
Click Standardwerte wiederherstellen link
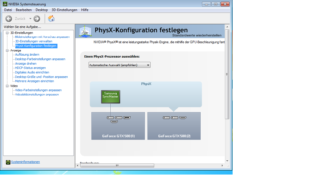(197, 35)
